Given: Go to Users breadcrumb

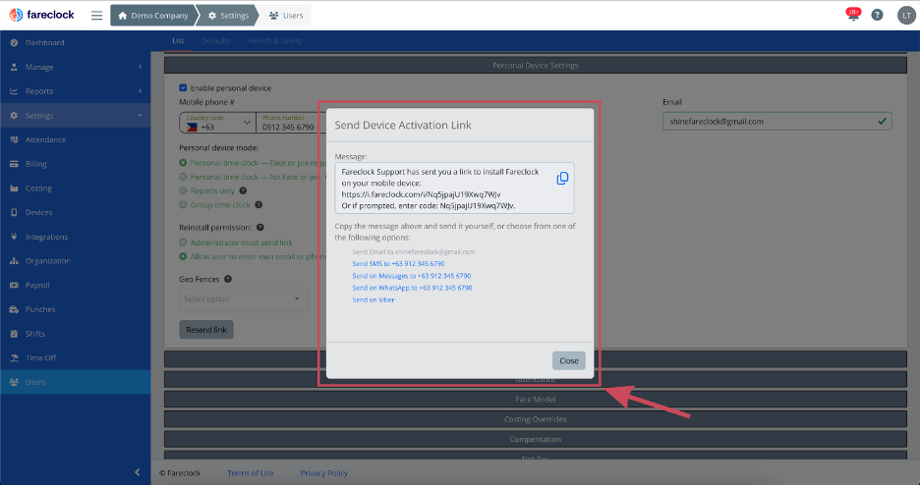Looking at the screenshot, I should pyautogui.click(x=286, y=16).
